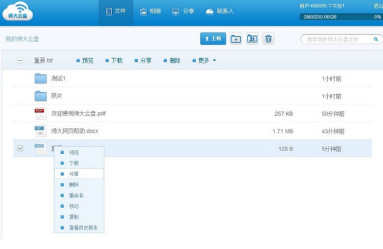
Task: Toggle the select-all checkbox in toolbar
Action: 20,61
